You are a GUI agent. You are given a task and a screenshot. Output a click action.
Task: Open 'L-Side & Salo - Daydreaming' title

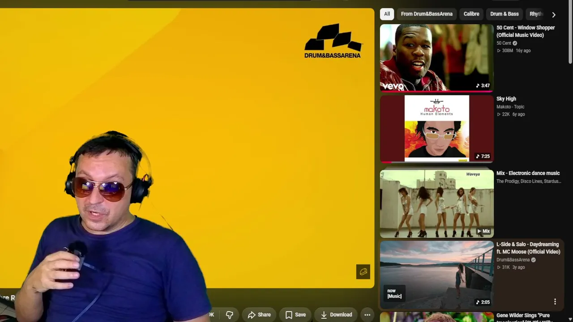[x=528, y=248]
